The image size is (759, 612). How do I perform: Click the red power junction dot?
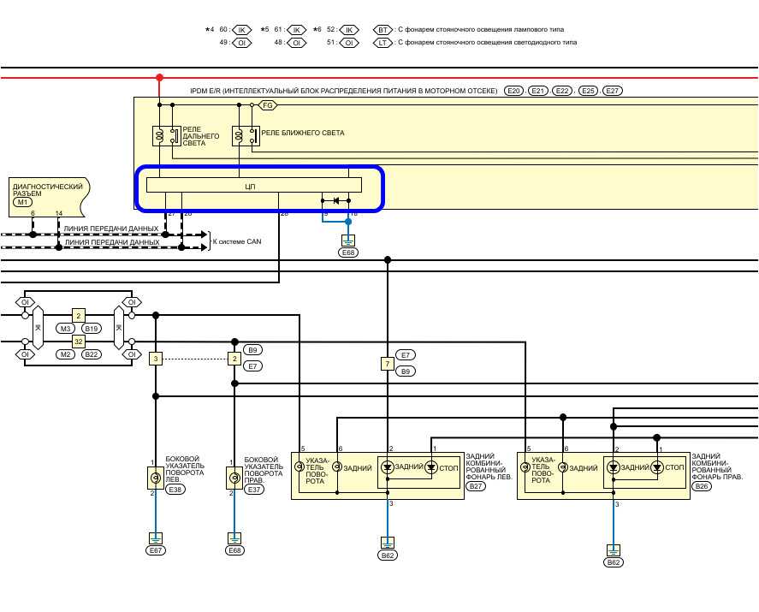[159, 78]
